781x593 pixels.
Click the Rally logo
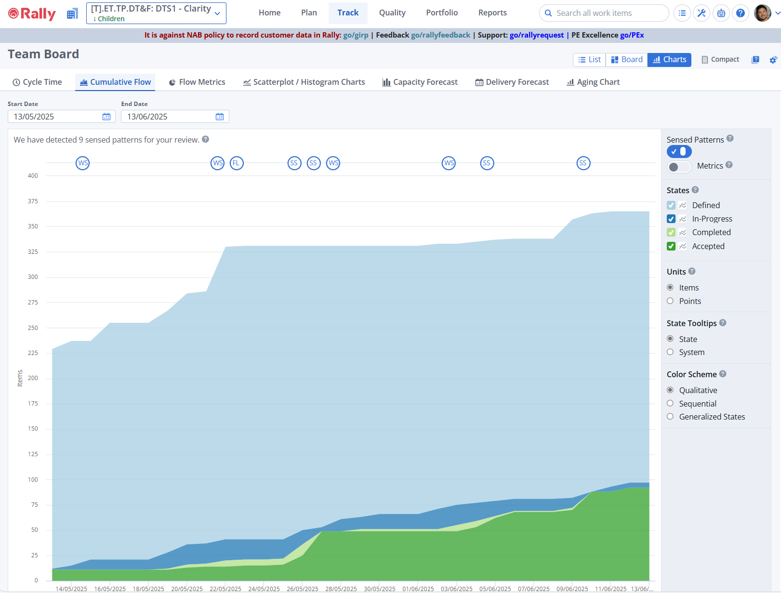(x=32, y=13)
